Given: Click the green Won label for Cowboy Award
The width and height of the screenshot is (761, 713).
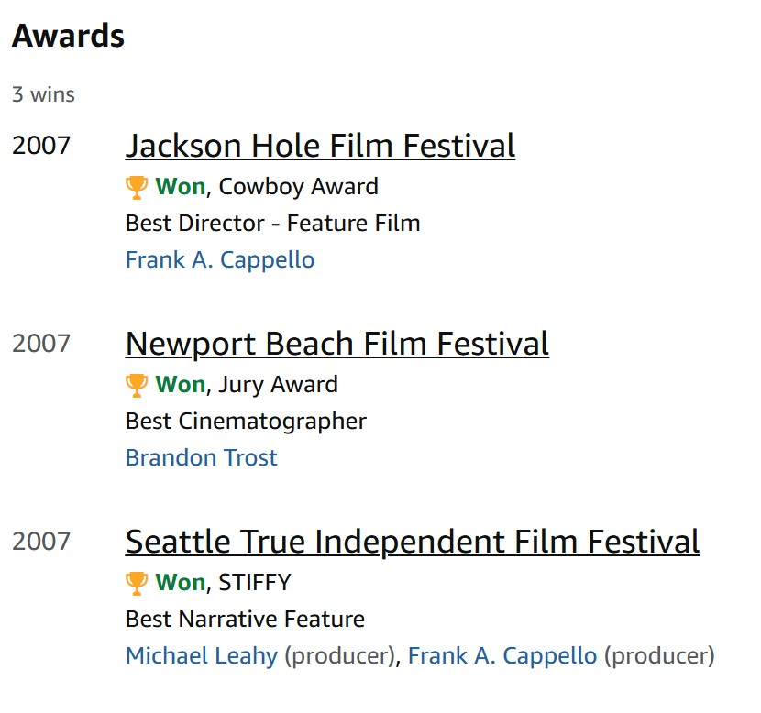Looking at the screenshot, I should click(181, 187).
